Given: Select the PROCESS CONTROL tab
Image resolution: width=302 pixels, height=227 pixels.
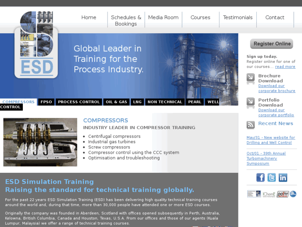Looking at the screenshot, I should point(79,102).
